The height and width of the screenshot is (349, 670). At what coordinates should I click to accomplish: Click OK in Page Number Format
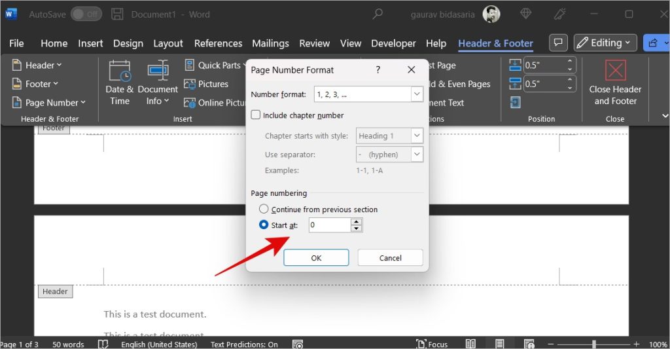pos(316,257)
